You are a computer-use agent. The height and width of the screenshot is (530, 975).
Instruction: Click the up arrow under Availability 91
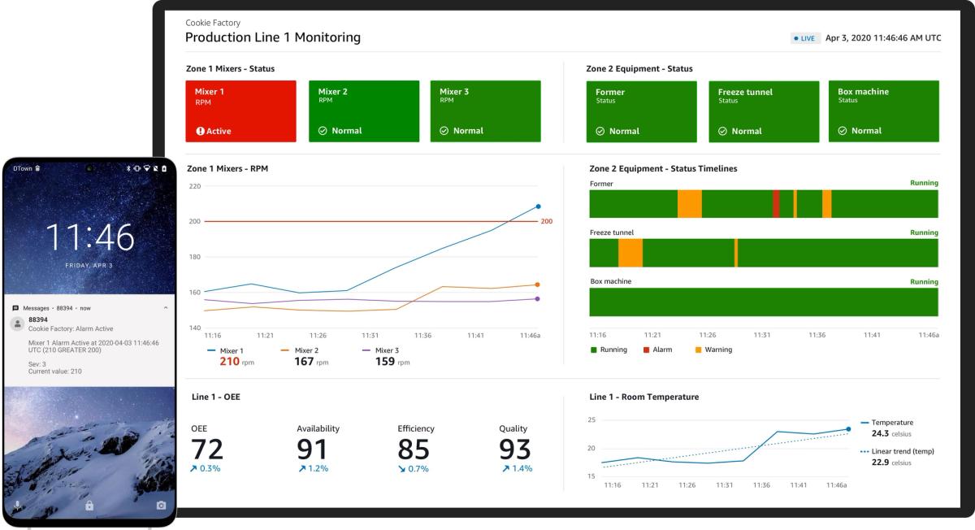[301, 468]
